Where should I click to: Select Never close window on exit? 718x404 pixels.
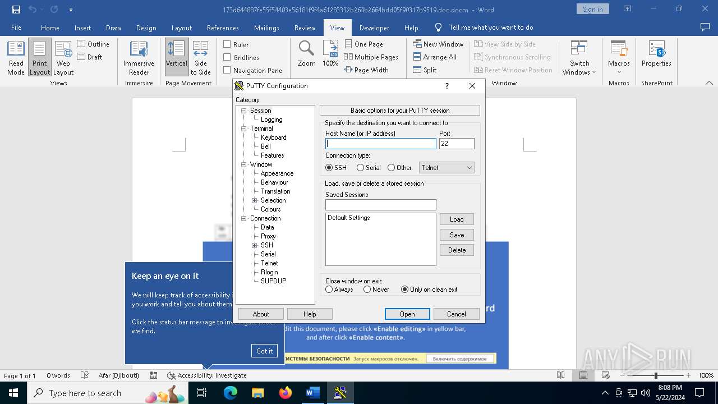click(367, 290)
